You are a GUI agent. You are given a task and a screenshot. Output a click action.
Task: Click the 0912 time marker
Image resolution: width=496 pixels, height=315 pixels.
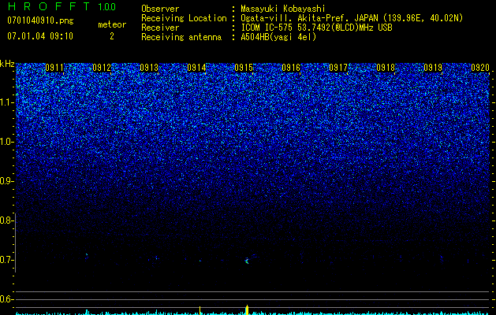(x=102, y=68)
